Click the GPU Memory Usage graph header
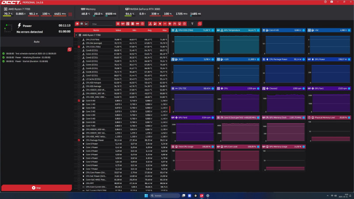This screenshot has width=354, height=199. click(x=284, y=147)
